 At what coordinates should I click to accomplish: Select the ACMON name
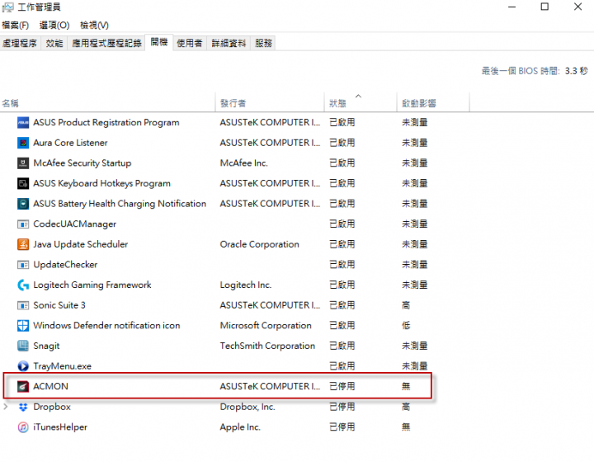coord(50,386)
